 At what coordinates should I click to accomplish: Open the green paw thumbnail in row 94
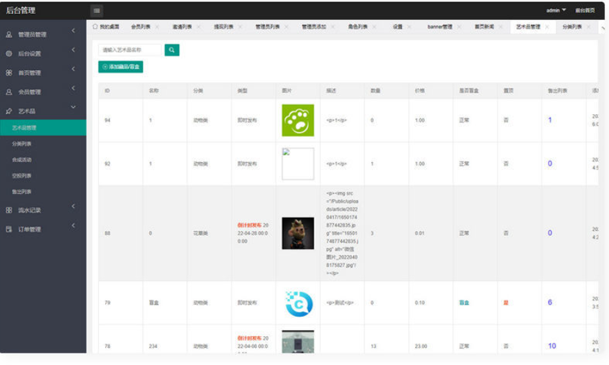(x=298, y=120)
